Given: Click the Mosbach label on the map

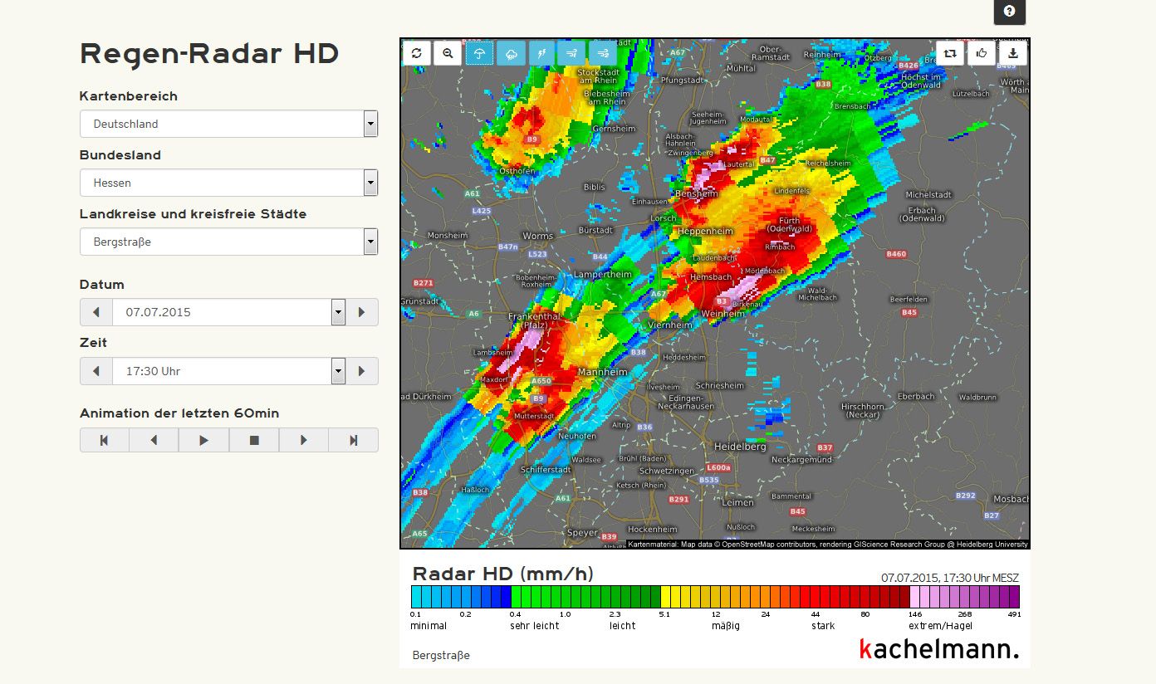Looking at the screenshot, I should [x=1013, y=500].
